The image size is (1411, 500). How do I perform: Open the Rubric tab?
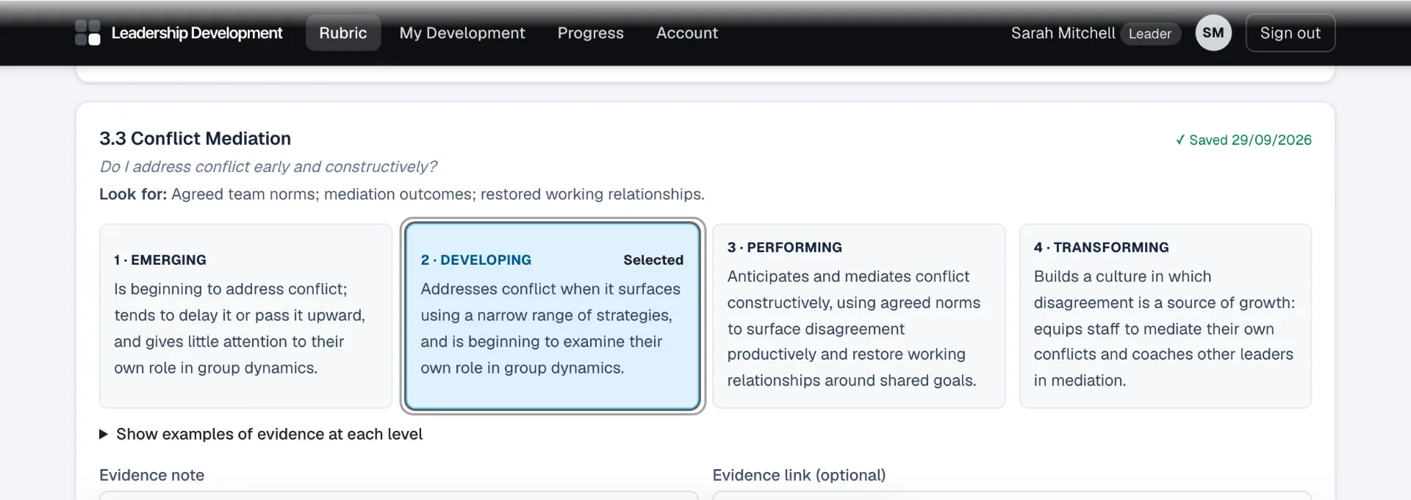[343, 33]
